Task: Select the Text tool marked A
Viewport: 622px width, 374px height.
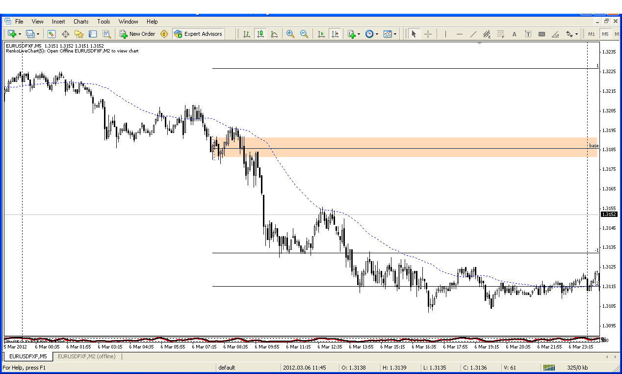Action: [x=514, y=34]
